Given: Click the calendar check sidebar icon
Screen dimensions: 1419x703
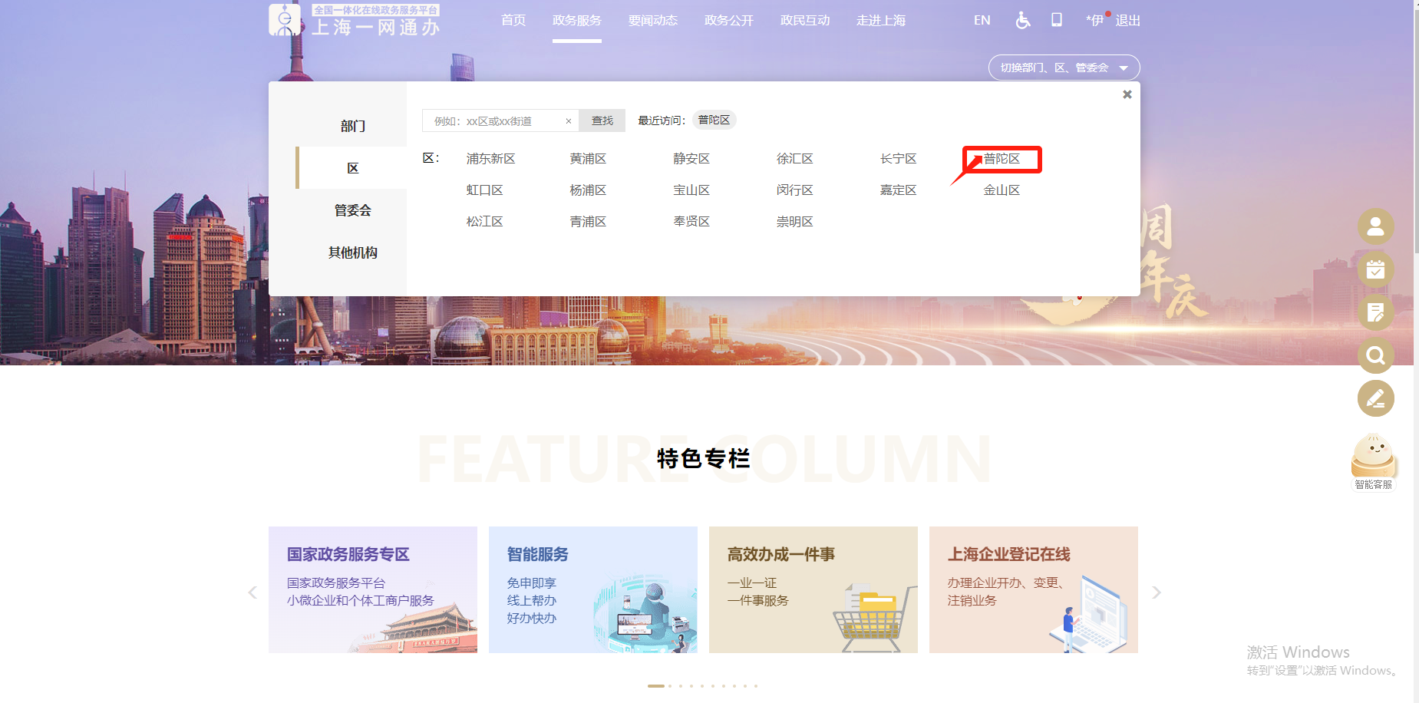Looking at the screenshot, I should (1375, 269).
